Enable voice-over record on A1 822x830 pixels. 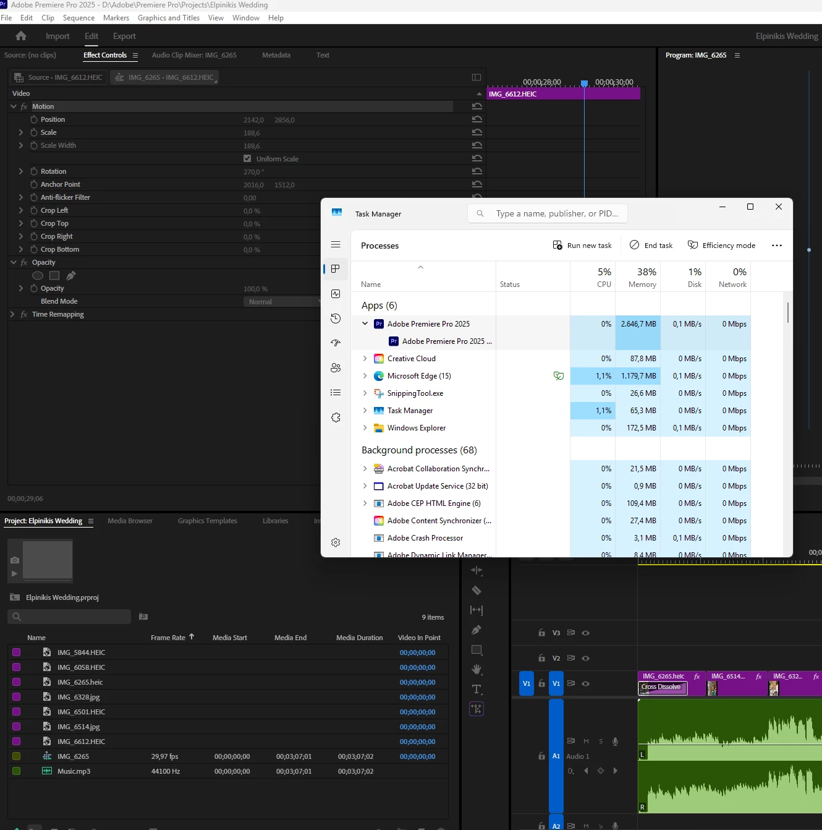[x=615, y=741]
